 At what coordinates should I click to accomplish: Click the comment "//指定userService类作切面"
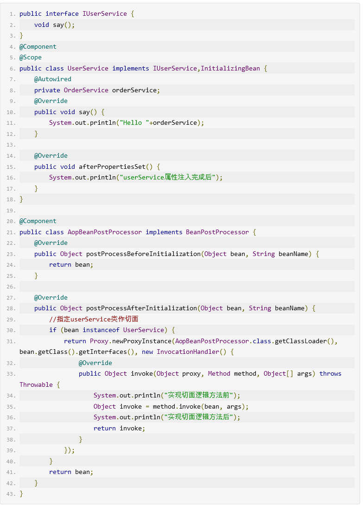point(94,319)
